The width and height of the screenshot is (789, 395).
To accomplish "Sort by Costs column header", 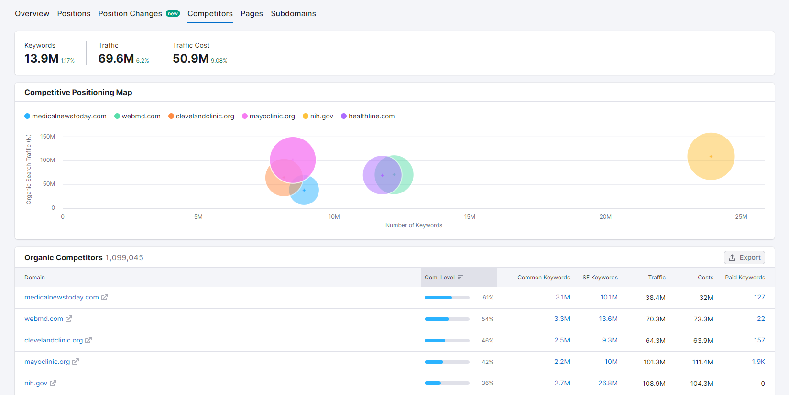I will [x=705, y=278].
